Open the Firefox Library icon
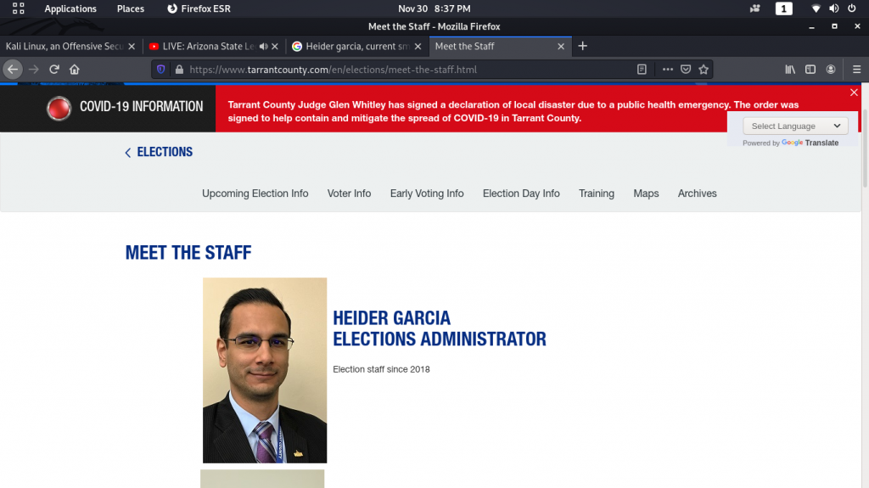Image resolution: width=869 pixels, height=488 pixels. pos(790,70)
